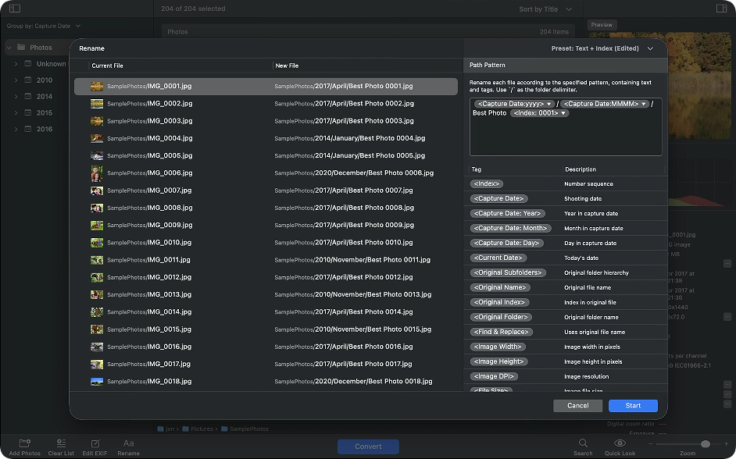736x459 pixels.
Task: Click the jon folder in path bar
Action: click(166, 429)
